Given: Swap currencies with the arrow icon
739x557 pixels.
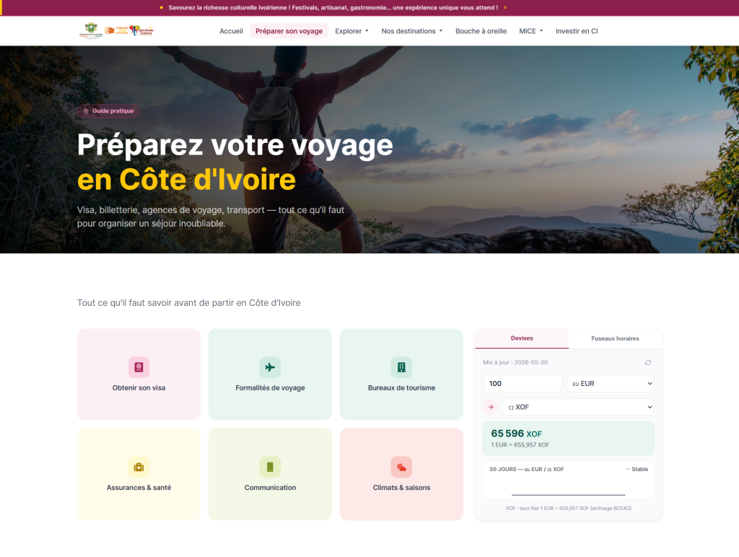Looking at the screenshot, I should (491, 407).
